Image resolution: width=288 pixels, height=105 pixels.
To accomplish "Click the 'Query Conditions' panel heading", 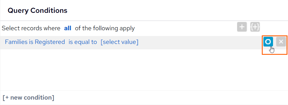I will [37, 11].
